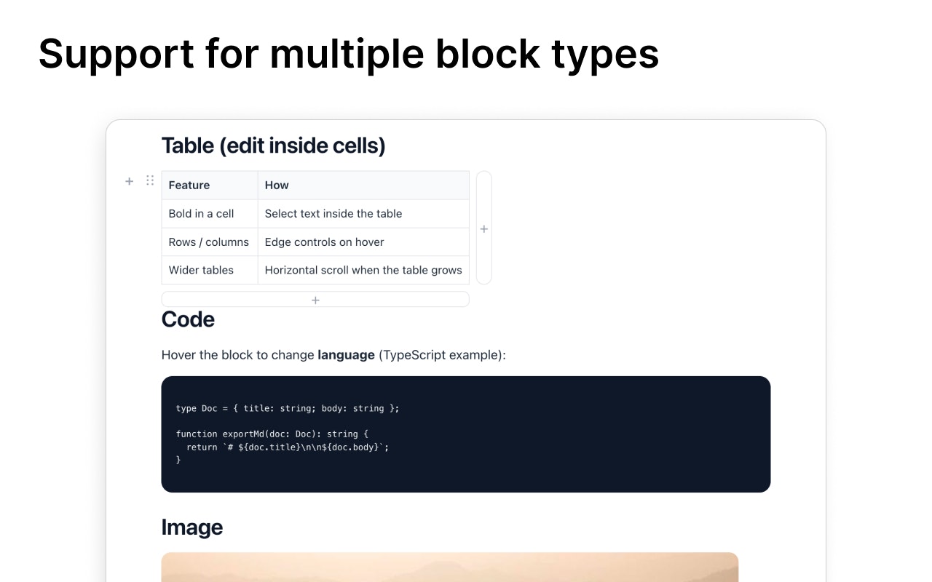Screen dimensions: 932x582
Task: Click the bold word 'language' in the paragraph
Action: click(346, 355)
